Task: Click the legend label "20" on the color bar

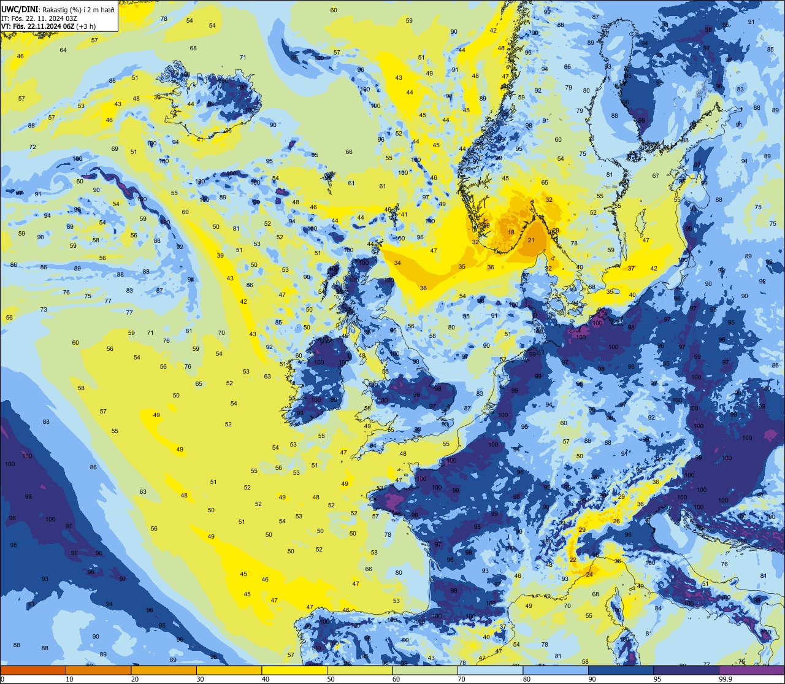Action: (135, 679)
